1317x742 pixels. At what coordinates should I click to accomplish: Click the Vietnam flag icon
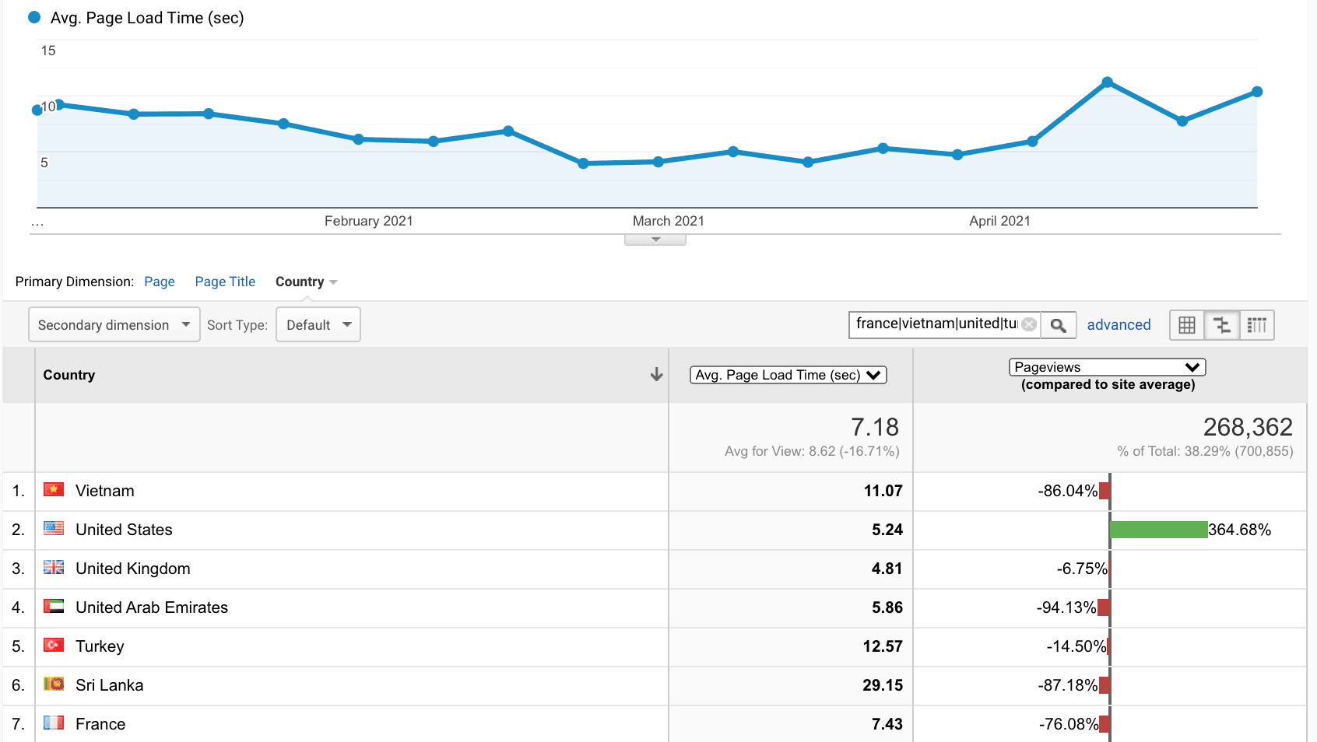point(54,490)
